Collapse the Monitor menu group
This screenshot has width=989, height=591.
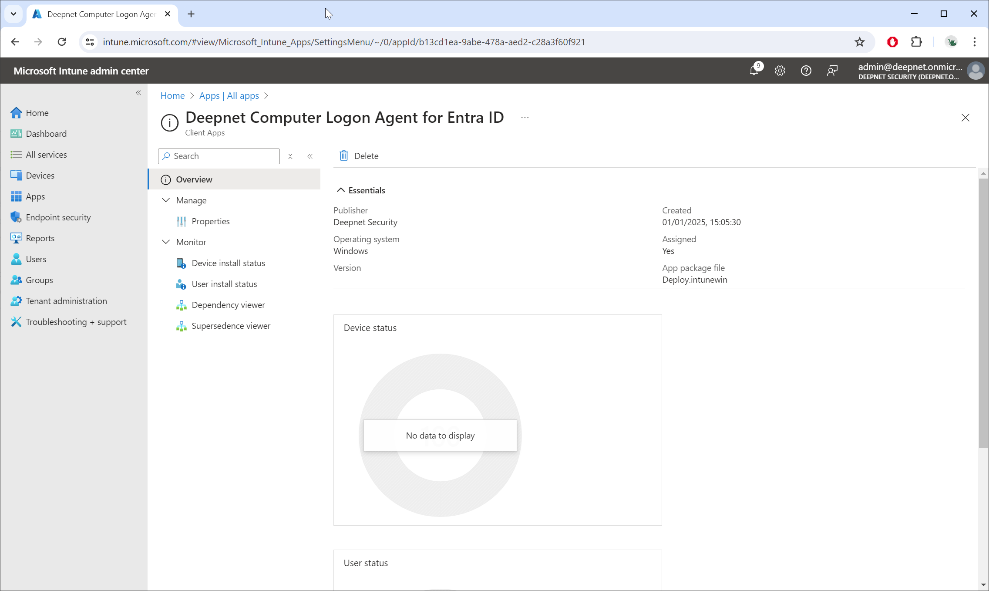[x=166, y=242]
